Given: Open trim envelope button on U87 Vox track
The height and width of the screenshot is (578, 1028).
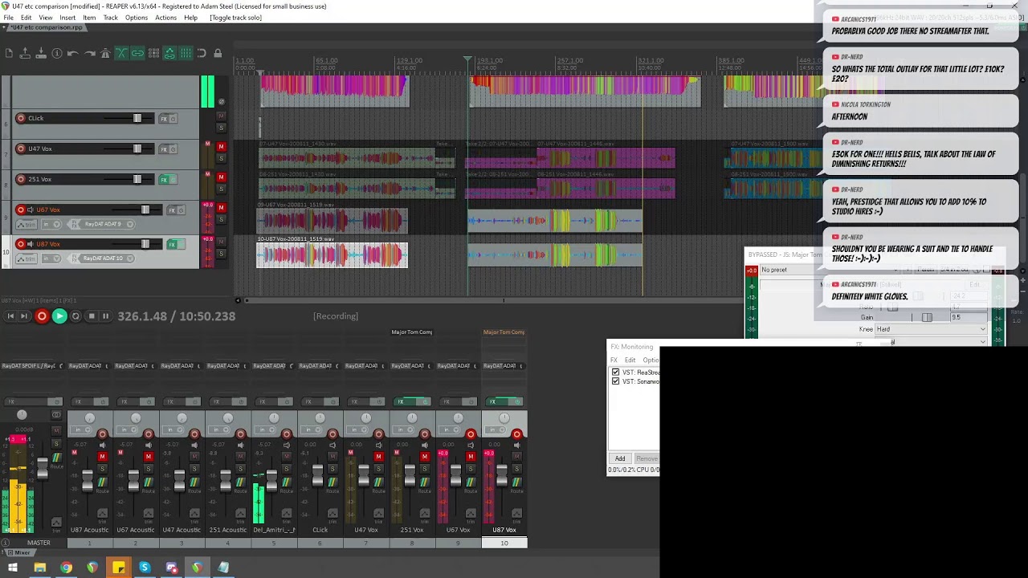Looking at the screenshot, I should coord(27,258).
